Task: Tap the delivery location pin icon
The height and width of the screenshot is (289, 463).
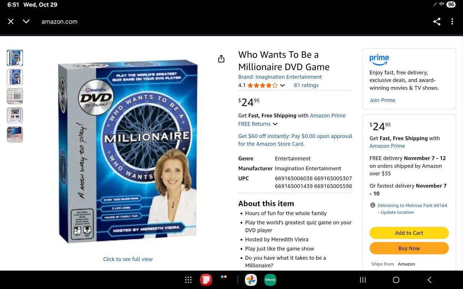Action: click(373, 206)
